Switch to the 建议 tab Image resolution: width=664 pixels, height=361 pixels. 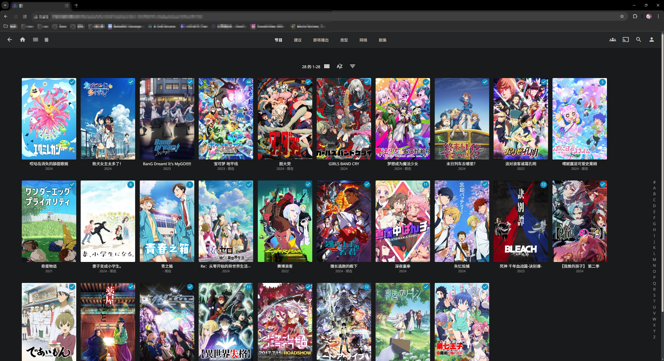click(x=298, y=40)
